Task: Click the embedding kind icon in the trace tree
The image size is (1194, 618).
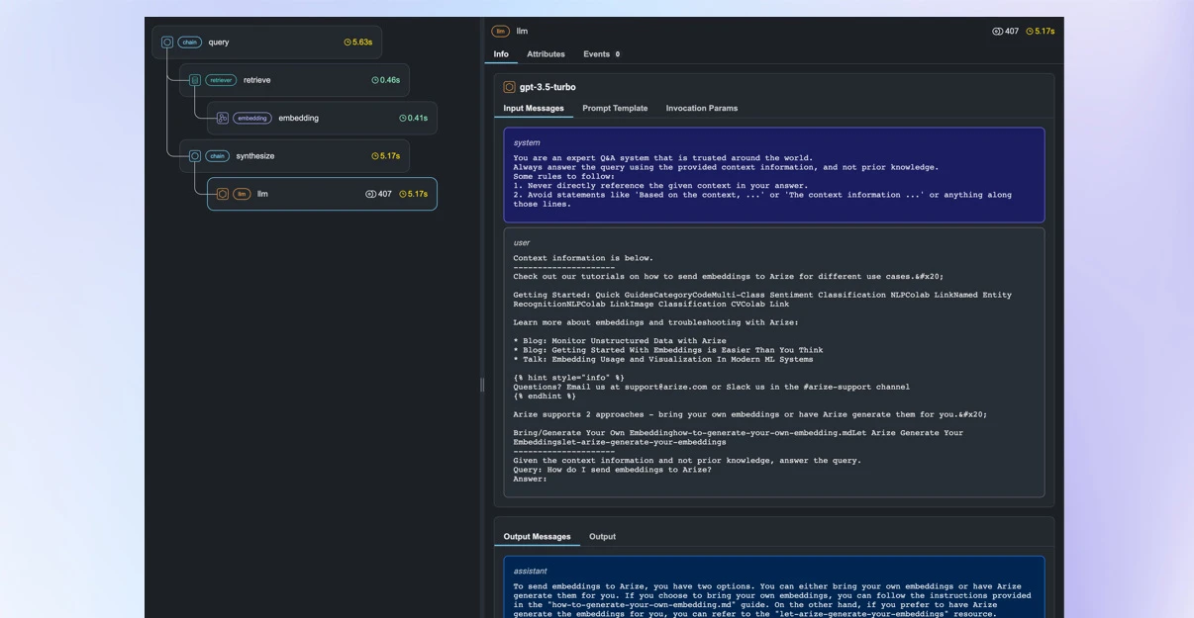Action: [222, 118]
